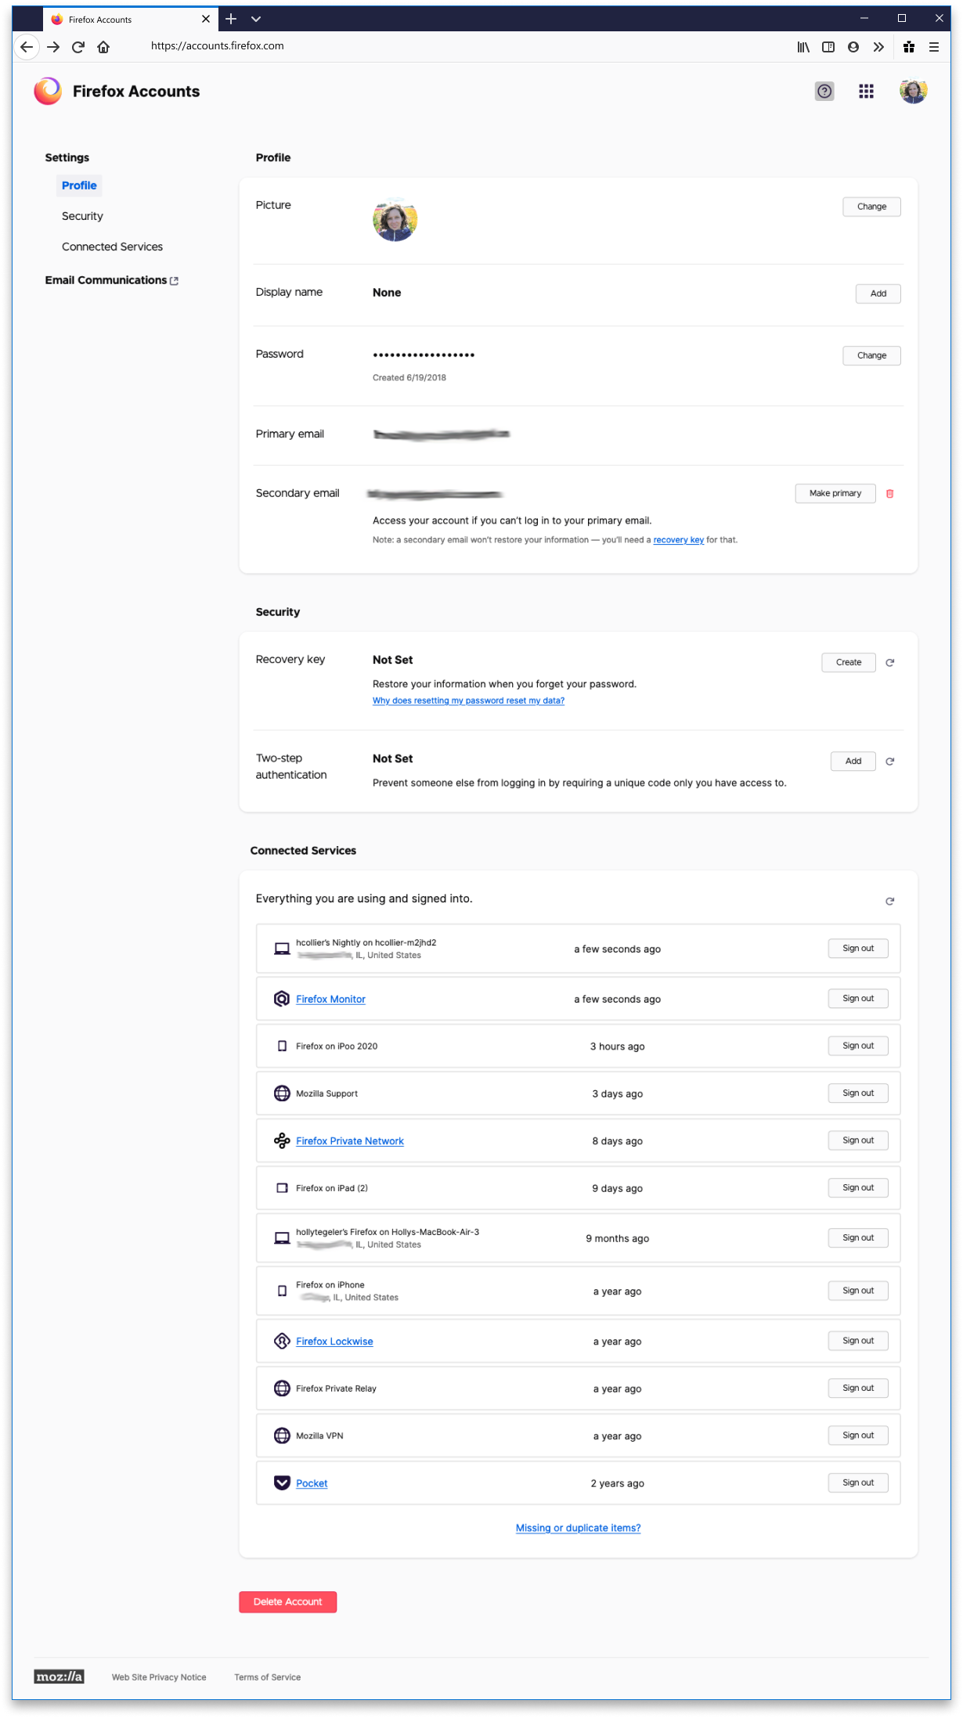Refresh the two-step authentication status
This screenshot has width=963, height=1718.
point(889,762)
